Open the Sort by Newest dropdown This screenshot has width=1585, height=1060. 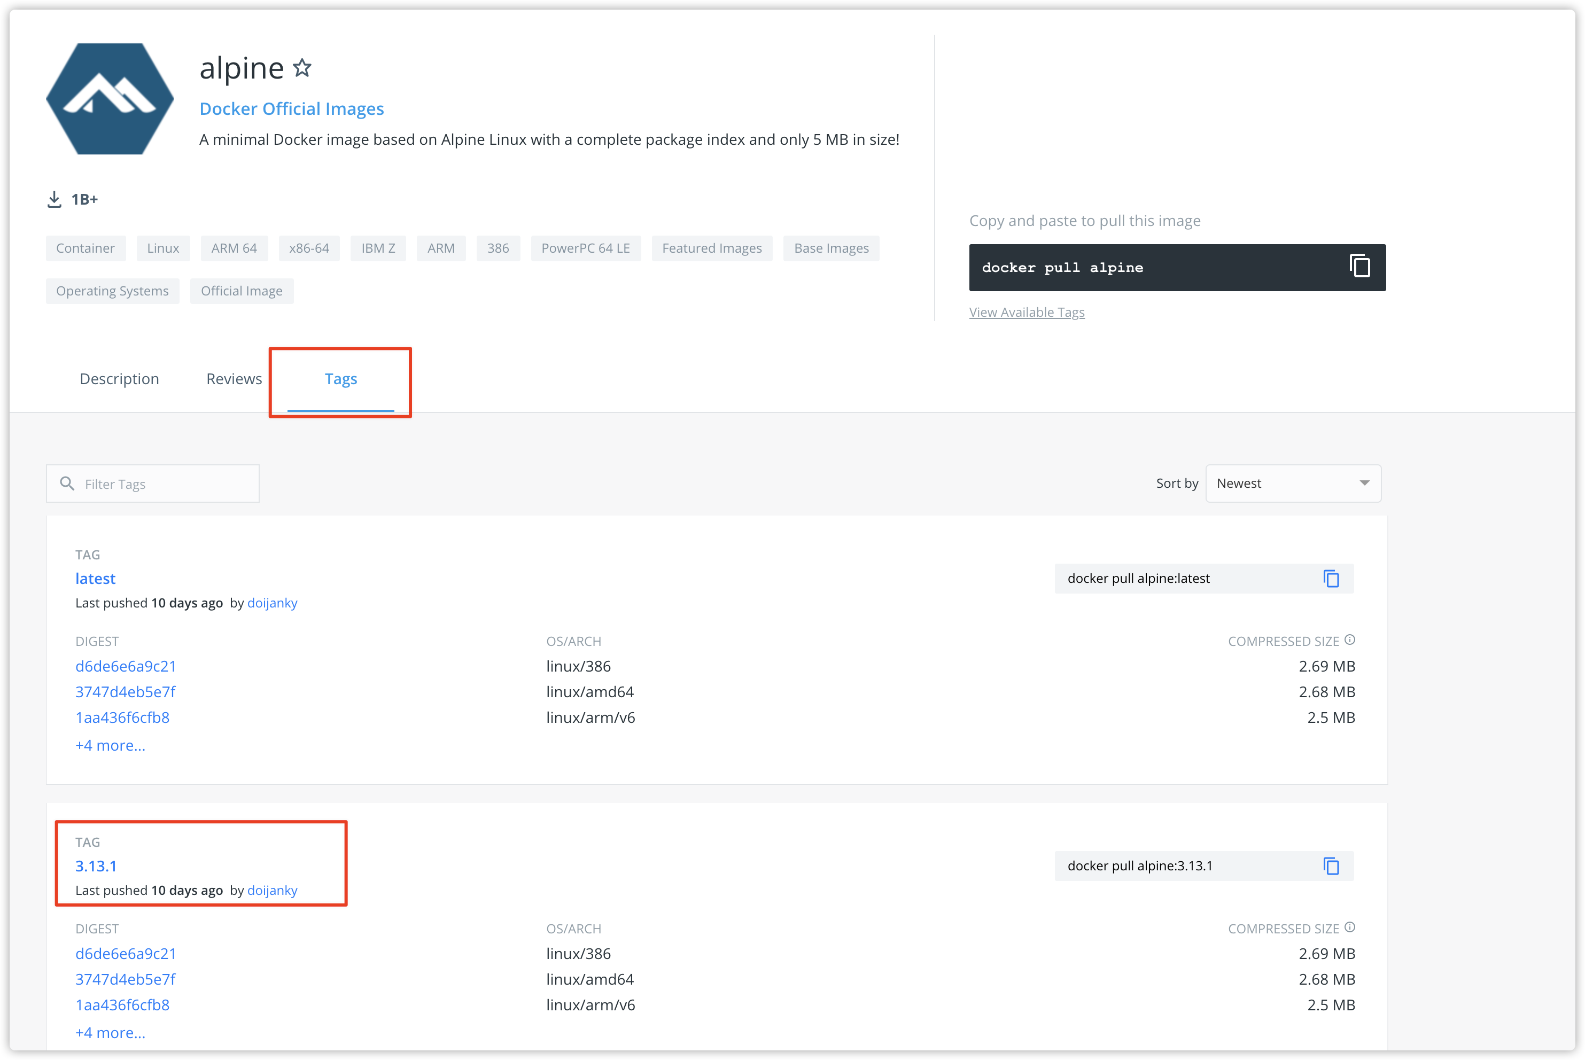1293,484
